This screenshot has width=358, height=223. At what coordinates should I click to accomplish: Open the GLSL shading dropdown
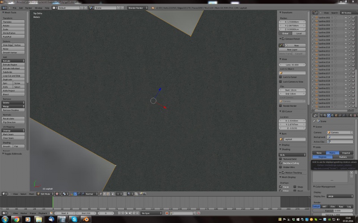click(x=292, y=155)
